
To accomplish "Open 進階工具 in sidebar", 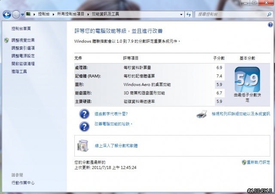I will click(x=19, y=71).
